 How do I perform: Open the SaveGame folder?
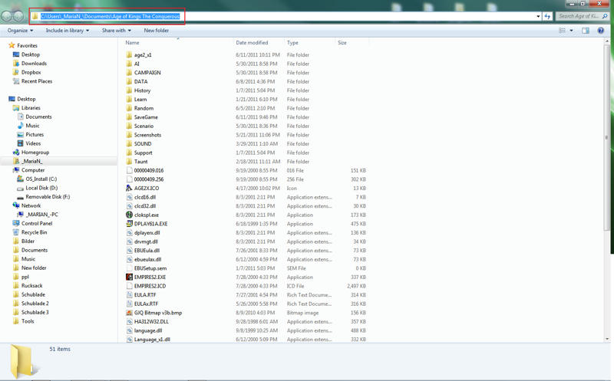pos(146,117)
